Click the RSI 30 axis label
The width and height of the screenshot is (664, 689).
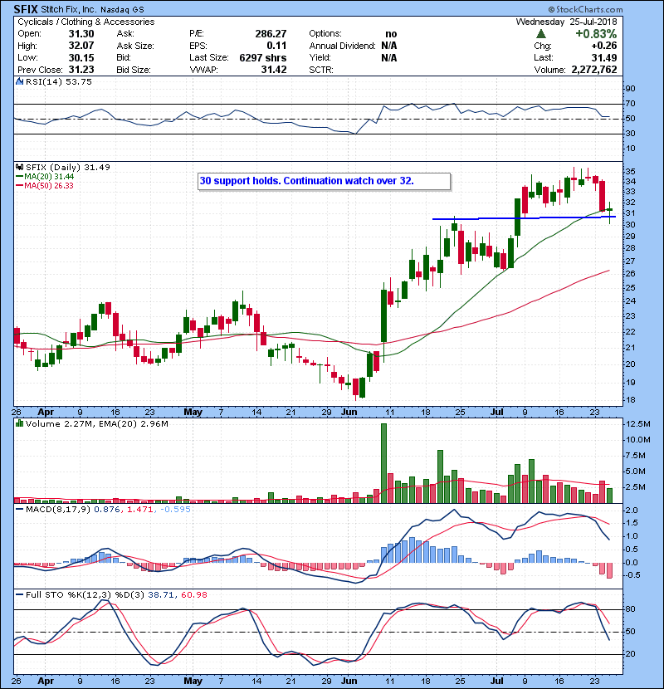click(x=631, y=133)
